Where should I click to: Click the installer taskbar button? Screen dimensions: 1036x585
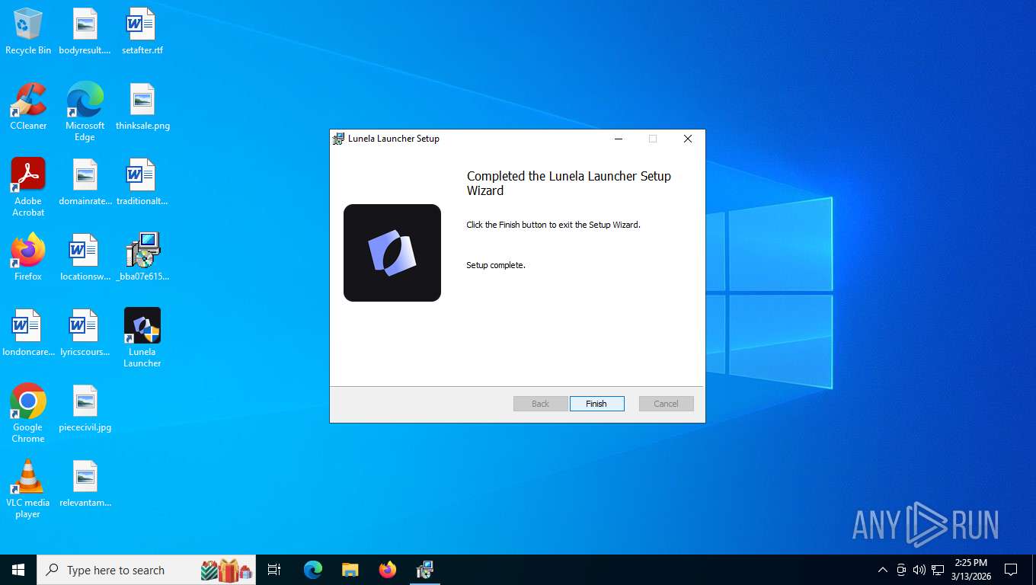[x=425, y=570]
